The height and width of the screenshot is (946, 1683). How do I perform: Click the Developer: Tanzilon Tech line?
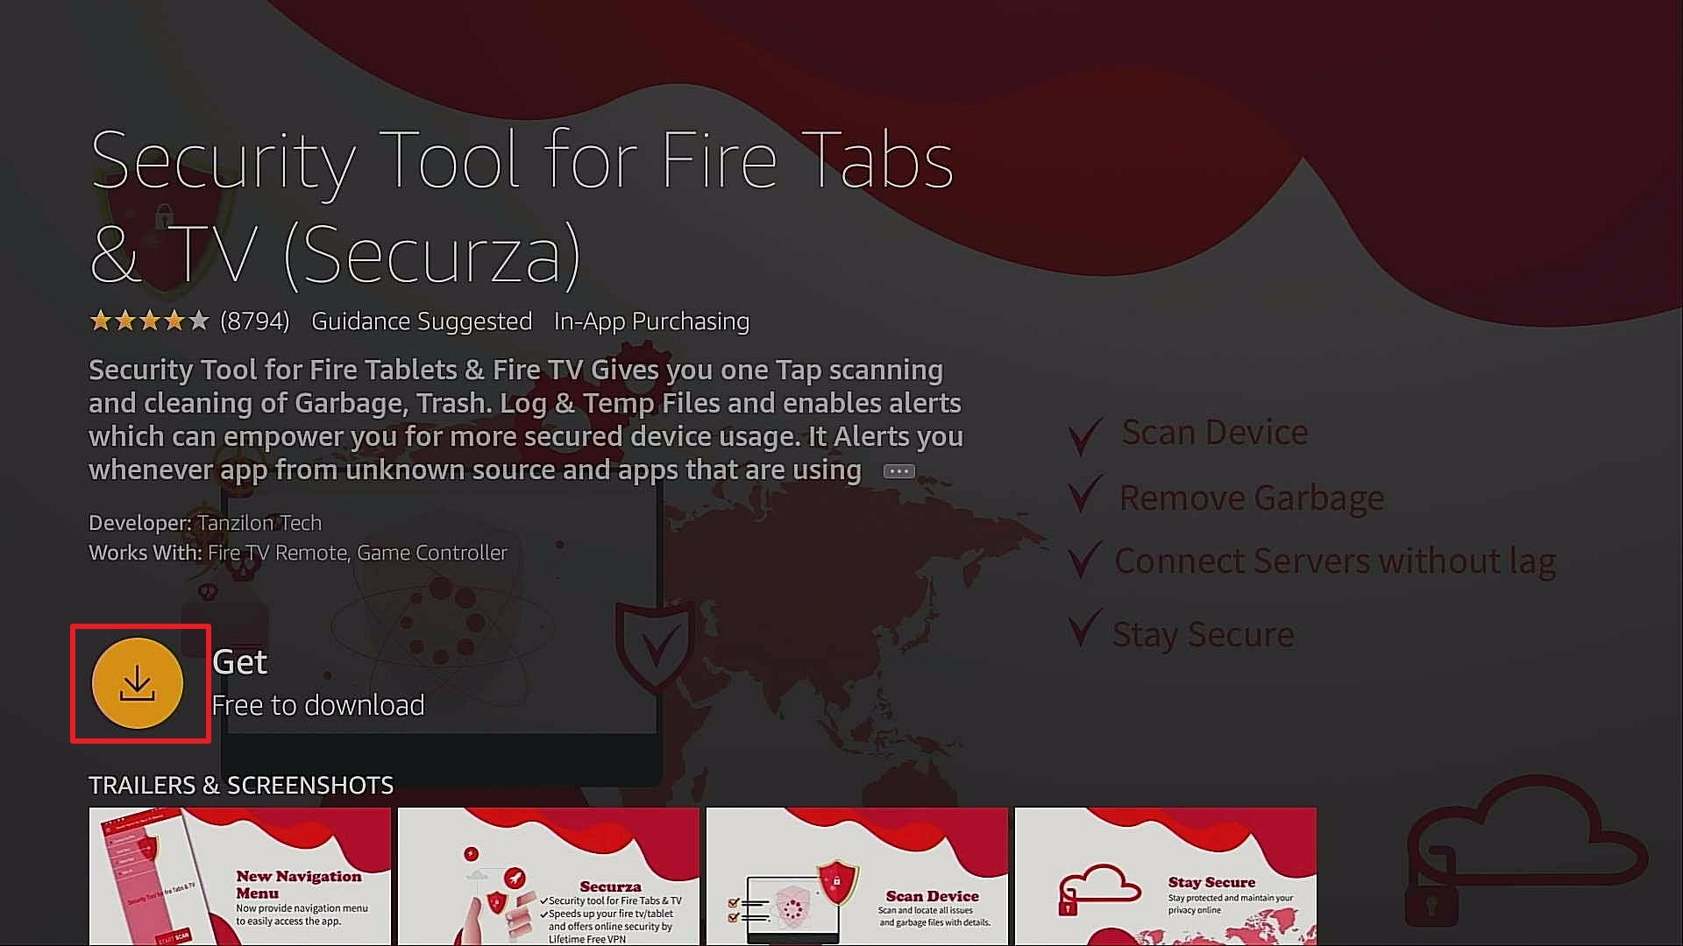tap(205, 523)
